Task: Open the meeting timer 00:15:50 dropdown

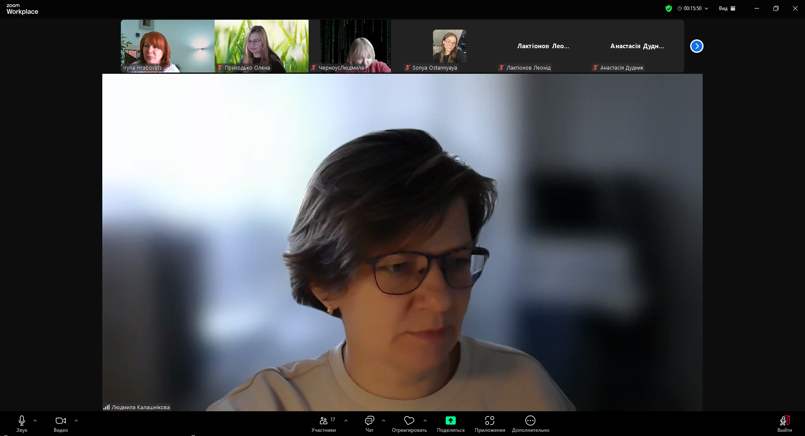Action: [693, 8]
